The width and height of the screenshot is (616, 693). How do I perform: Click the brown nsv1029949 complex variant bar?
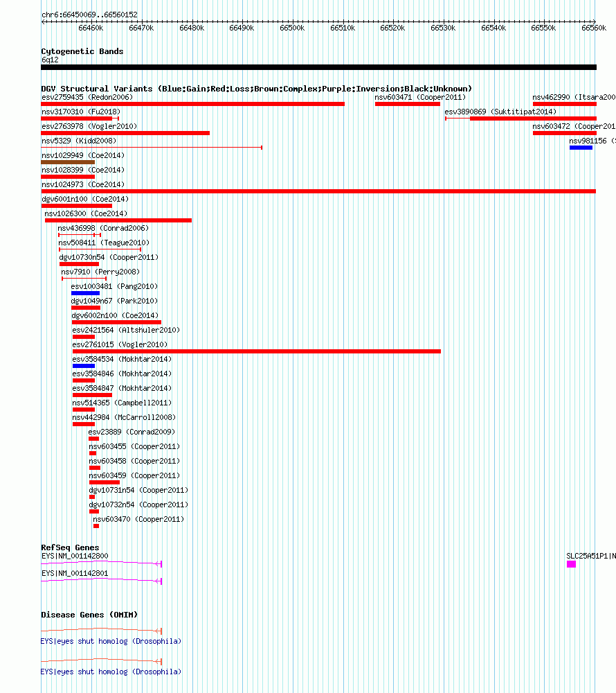pyautogui.click(x=68, y=162)
